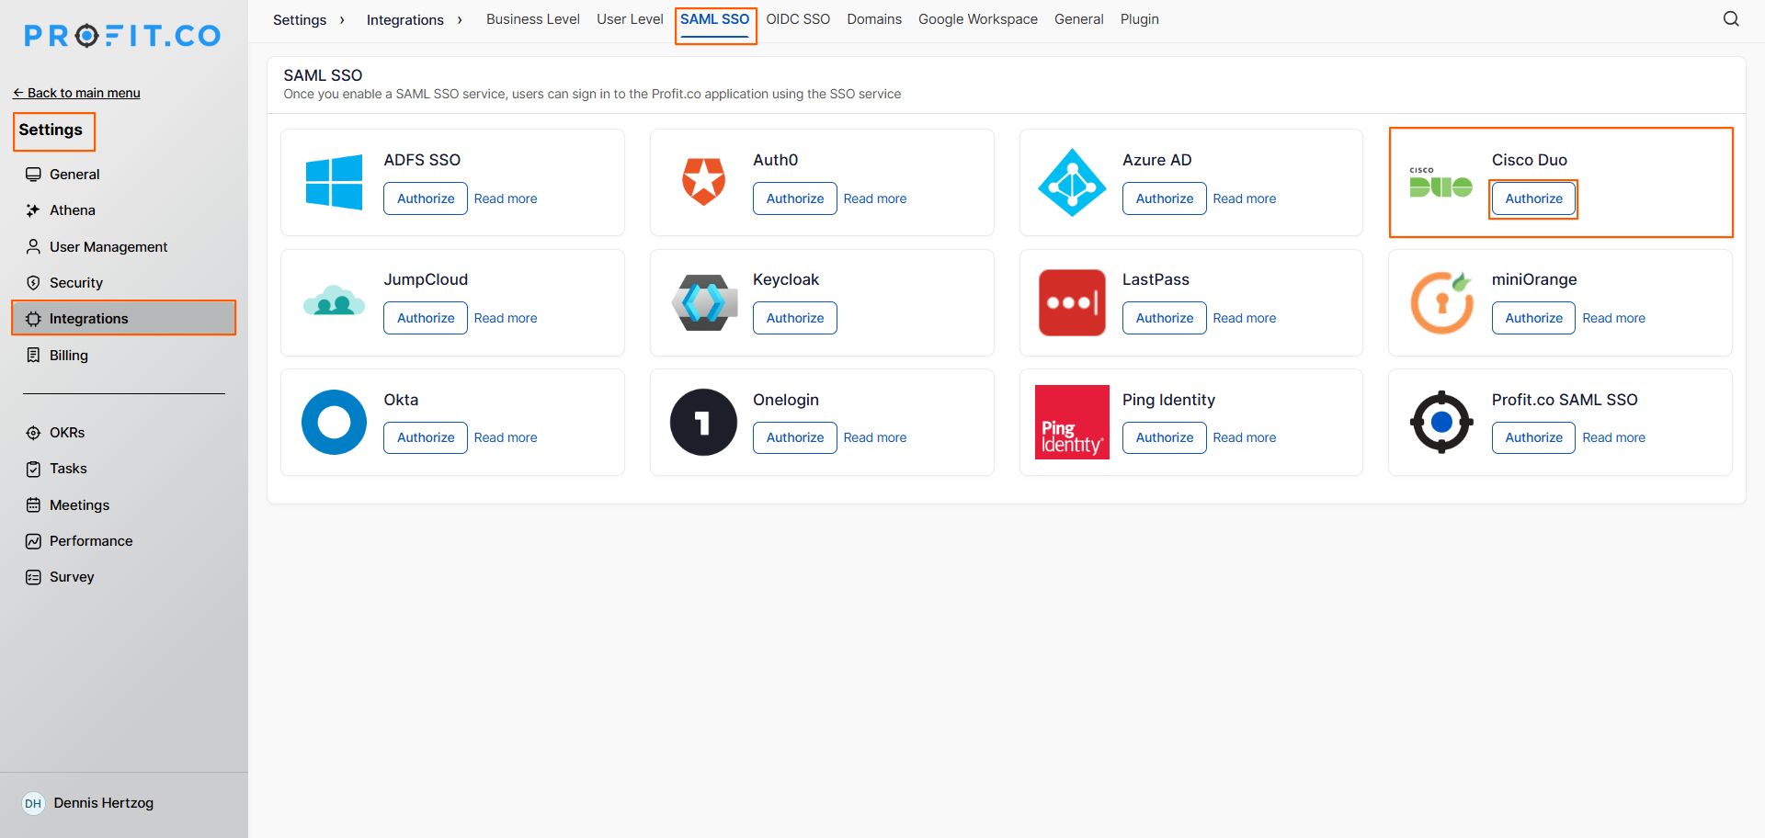
Task: Click the JumpCloud cloud logo
Action: pos(334,301)
